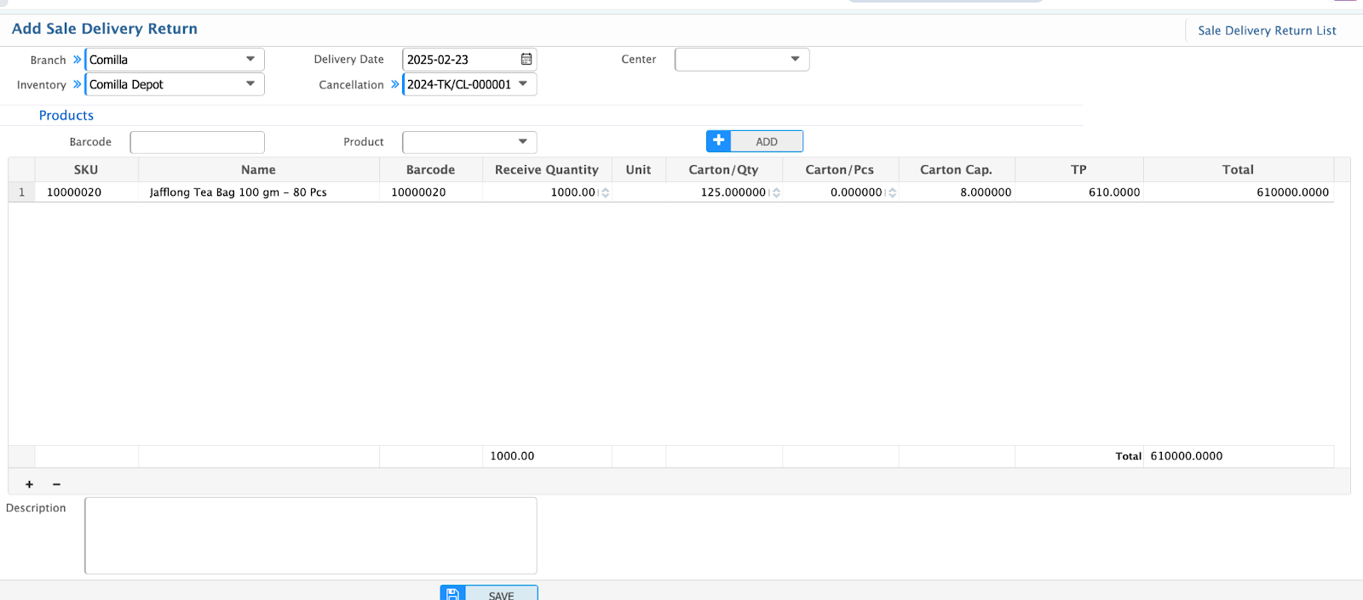Click the SAVE button label
This screenshot has height=600, width=1363.
tap(501, 596)
